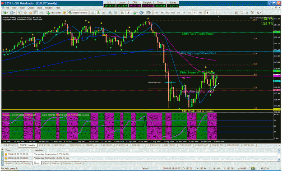Screen dimensions: 282x171
Task: Switch timeframe to M1
Action: 157,13
